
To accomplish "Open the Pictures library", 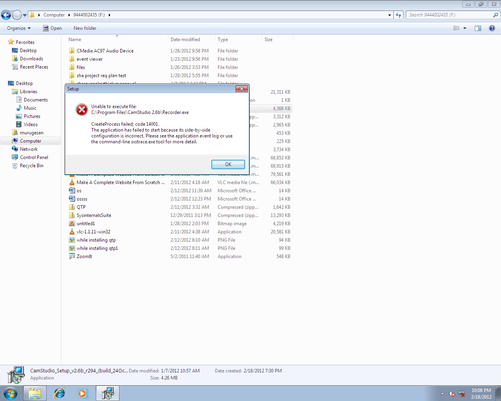I will pyautogui.click(x=32, y=116).
